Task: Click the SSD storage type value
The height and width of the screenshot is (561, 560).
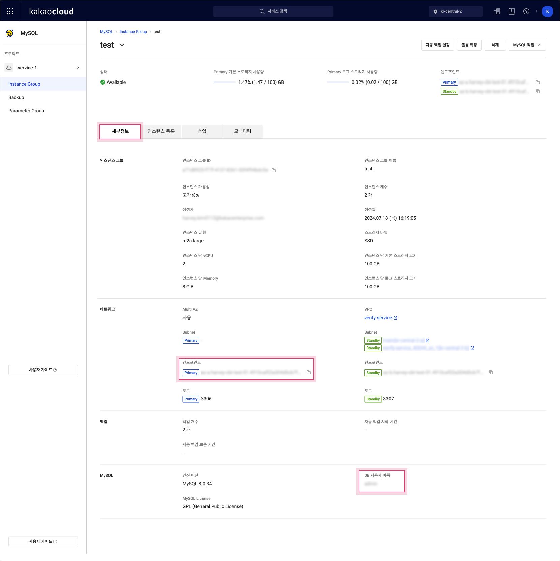Action: click(x=369, y=241)
